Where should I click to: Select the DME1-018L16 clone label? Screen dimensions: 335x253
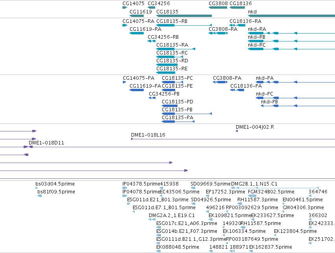pos(148,135)
